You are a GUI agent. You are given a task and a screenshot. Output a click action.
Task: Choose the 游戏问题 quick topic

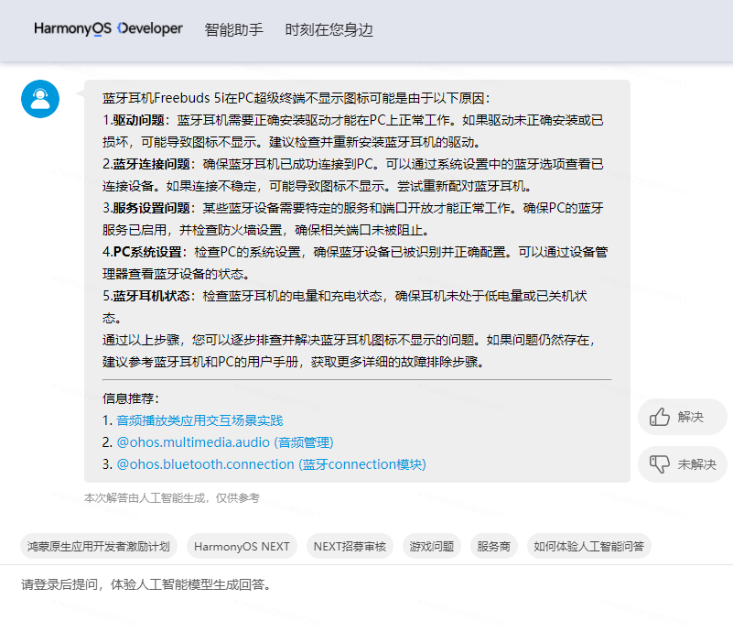(x=432, y=546)
